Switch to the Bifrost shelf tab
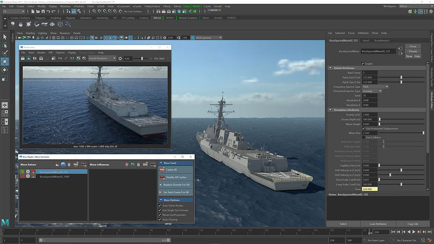This screenshot has height=244, width=434. (157, 18)
